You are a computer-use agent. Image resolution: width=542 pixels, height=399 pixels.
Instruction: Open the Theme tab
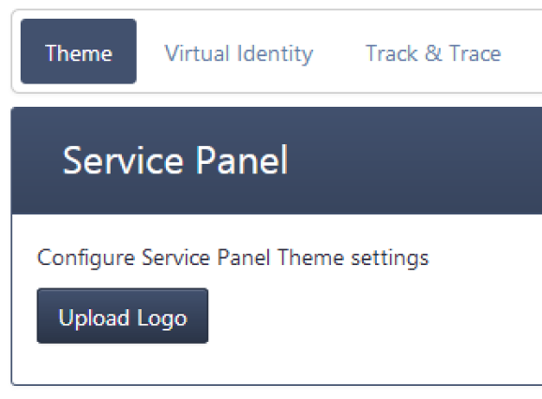pyautogui.click(x=79, y=52)
